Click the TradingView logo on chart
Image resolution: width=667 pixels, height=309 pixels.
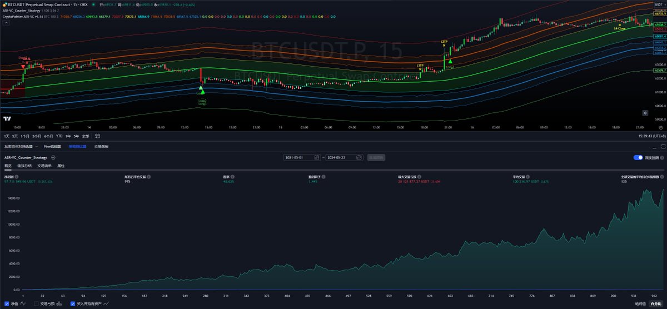click(x=7, y=118)
